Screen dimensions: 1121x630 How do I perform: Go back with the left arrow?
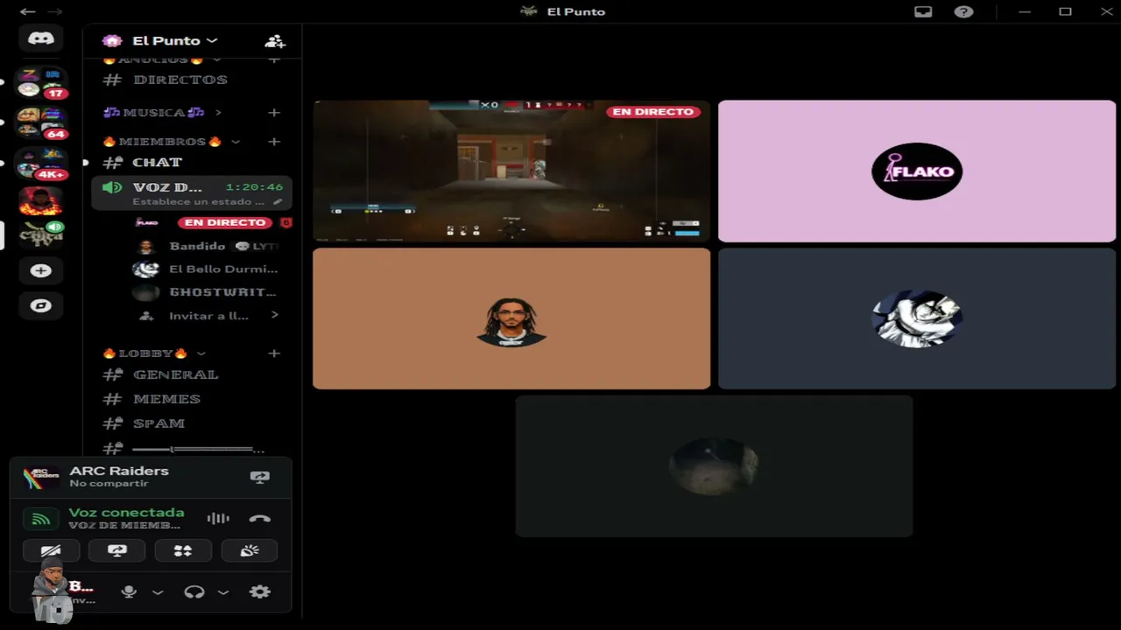point(27,11)
